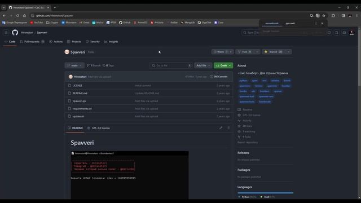Click the languages percentage bar
The image size is (361, 203).
[265, 193]
